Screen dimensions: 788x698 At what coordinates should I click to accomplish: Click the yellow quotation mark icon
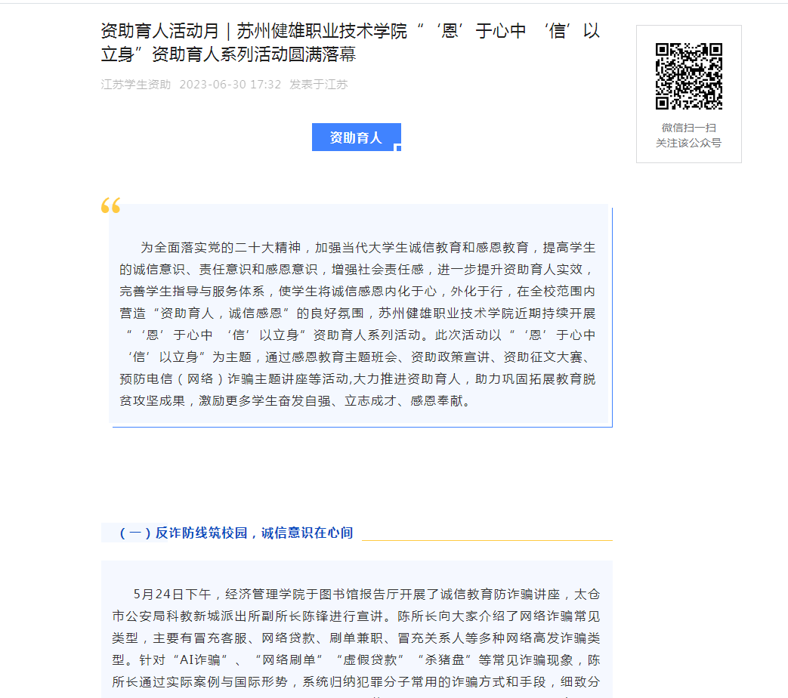tap(110, 205)
